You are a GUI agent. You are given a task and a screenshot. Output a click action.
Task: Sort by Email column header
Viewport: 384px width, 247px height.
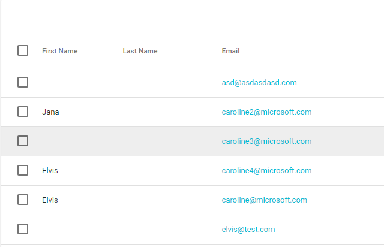(x=230, y=51)
